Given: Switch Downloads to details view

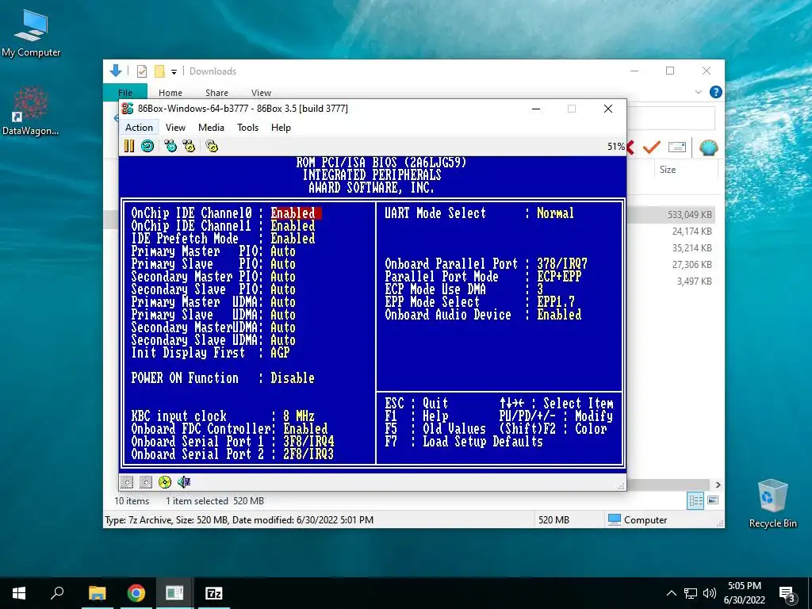Looking at the screenshot, I should [695, 500].
